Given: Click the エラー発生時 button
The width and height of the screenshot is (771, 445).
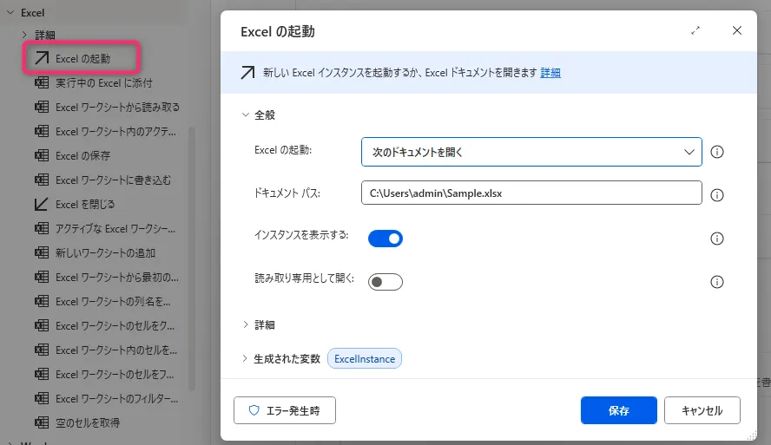Looking at the screenshot, I should pos(284,410).
